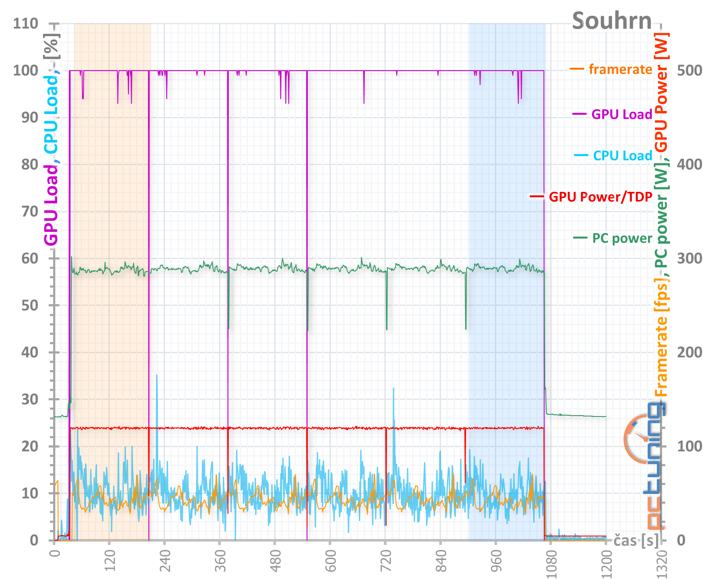Click the red GPU Power/TDP legend line marker
Image resolution: width=705 pixels, height=579 pixels.
(537, 196)
